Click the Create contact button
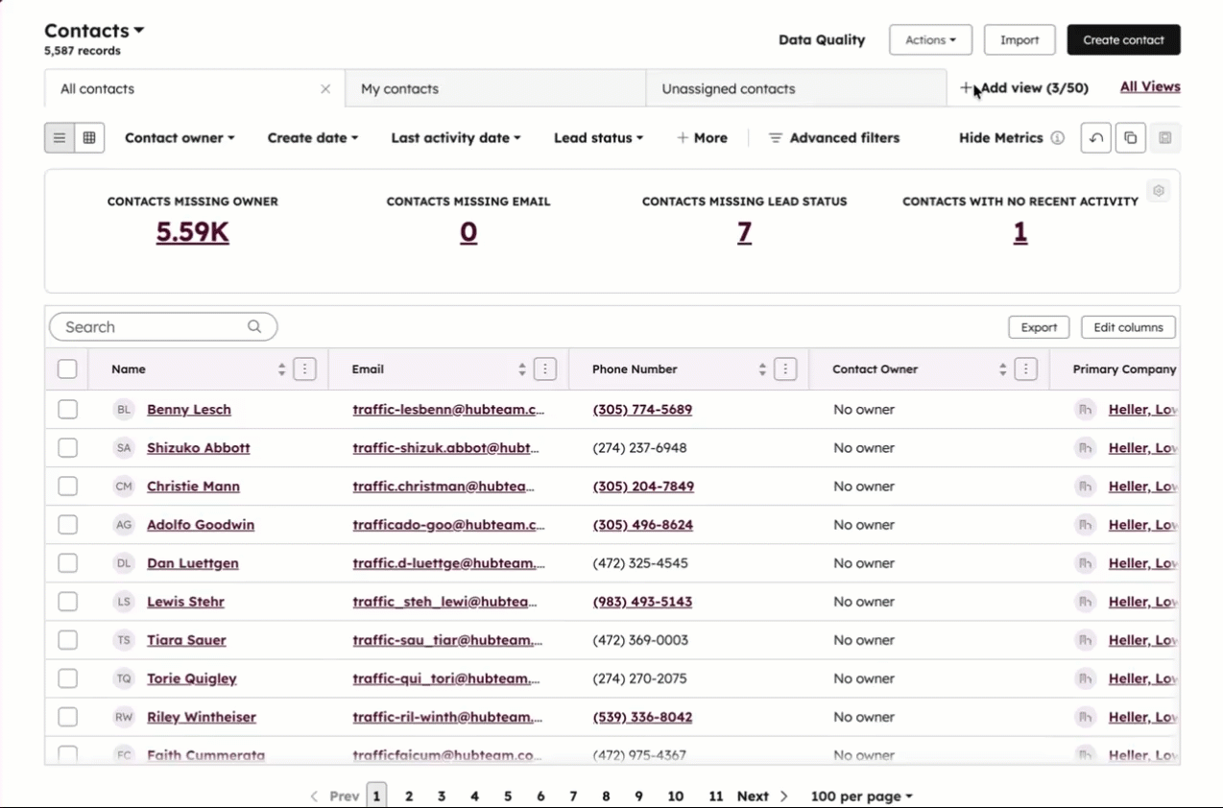Screen dimensions: 1223x808 click(1123, 39)
